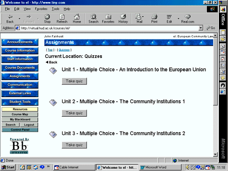This screenshot has width=228, height=171.
Task: Click the Unit 1 quiz document icon
Action: coord(53,71)
